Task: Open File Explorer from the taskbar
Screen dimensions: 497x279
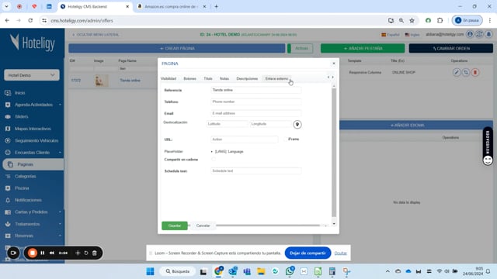Action: click(x=261, y=271)
